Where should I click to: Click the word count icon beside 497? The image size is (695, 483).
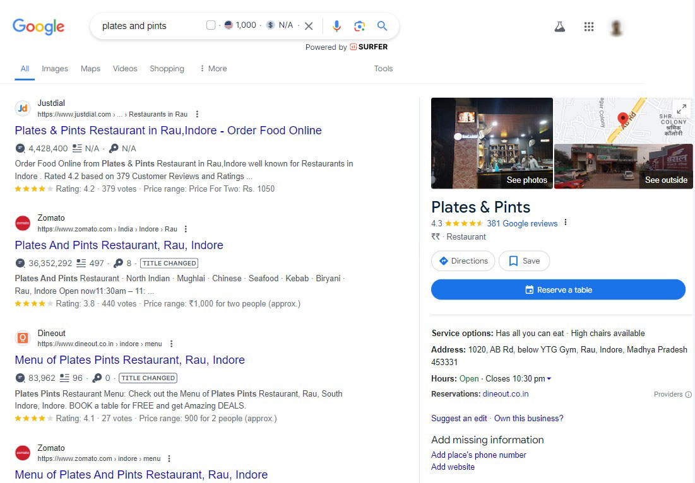click(81, 264)
